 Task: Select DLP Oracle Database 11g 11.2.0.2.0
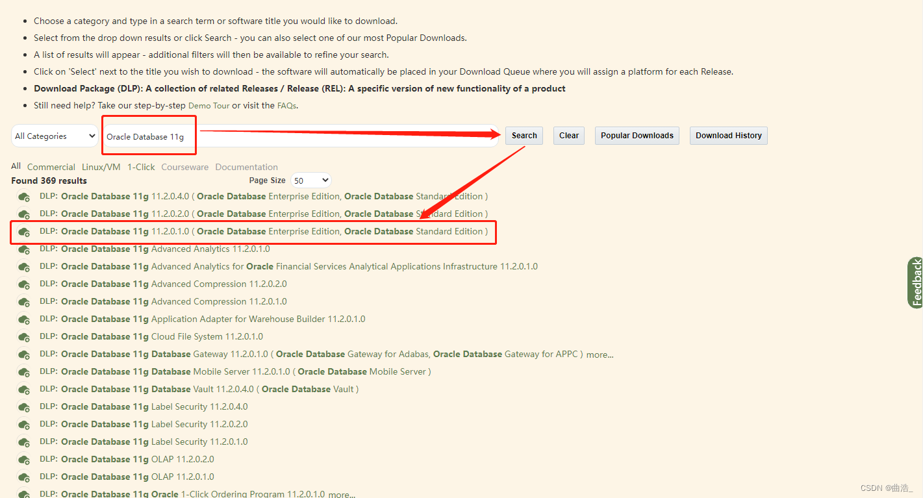click(x=264, y=214)
